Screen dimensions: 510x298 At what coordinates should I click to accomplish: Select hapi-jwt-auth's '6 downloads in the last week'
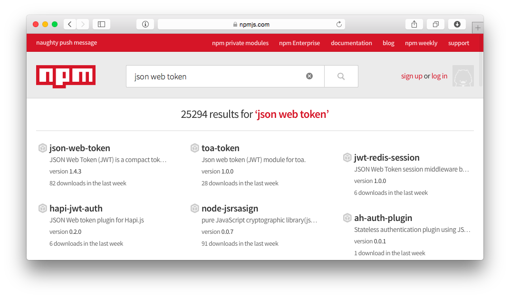[86, 244]
